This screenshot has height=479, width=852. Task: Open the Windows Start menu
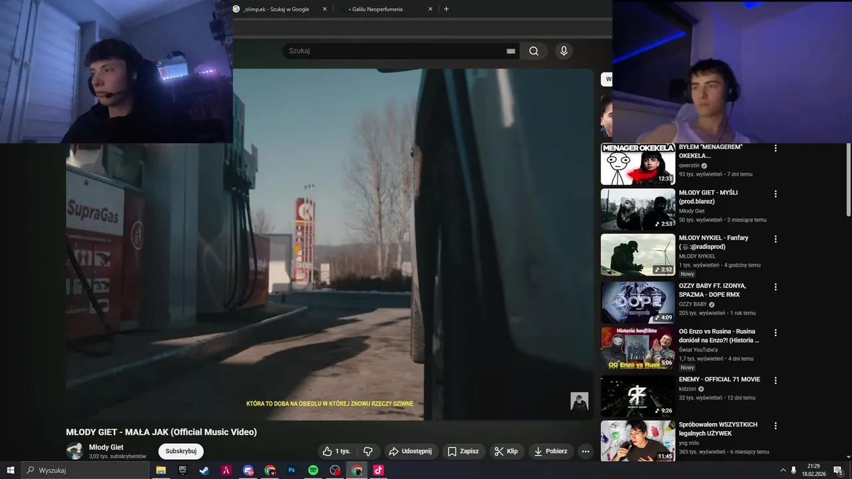point(11,470)
